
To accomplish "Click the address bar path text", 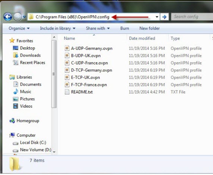I will (x=72, y=17).
